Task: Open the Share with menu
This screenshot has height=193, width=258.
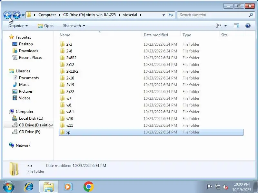Action: point(74,26)
